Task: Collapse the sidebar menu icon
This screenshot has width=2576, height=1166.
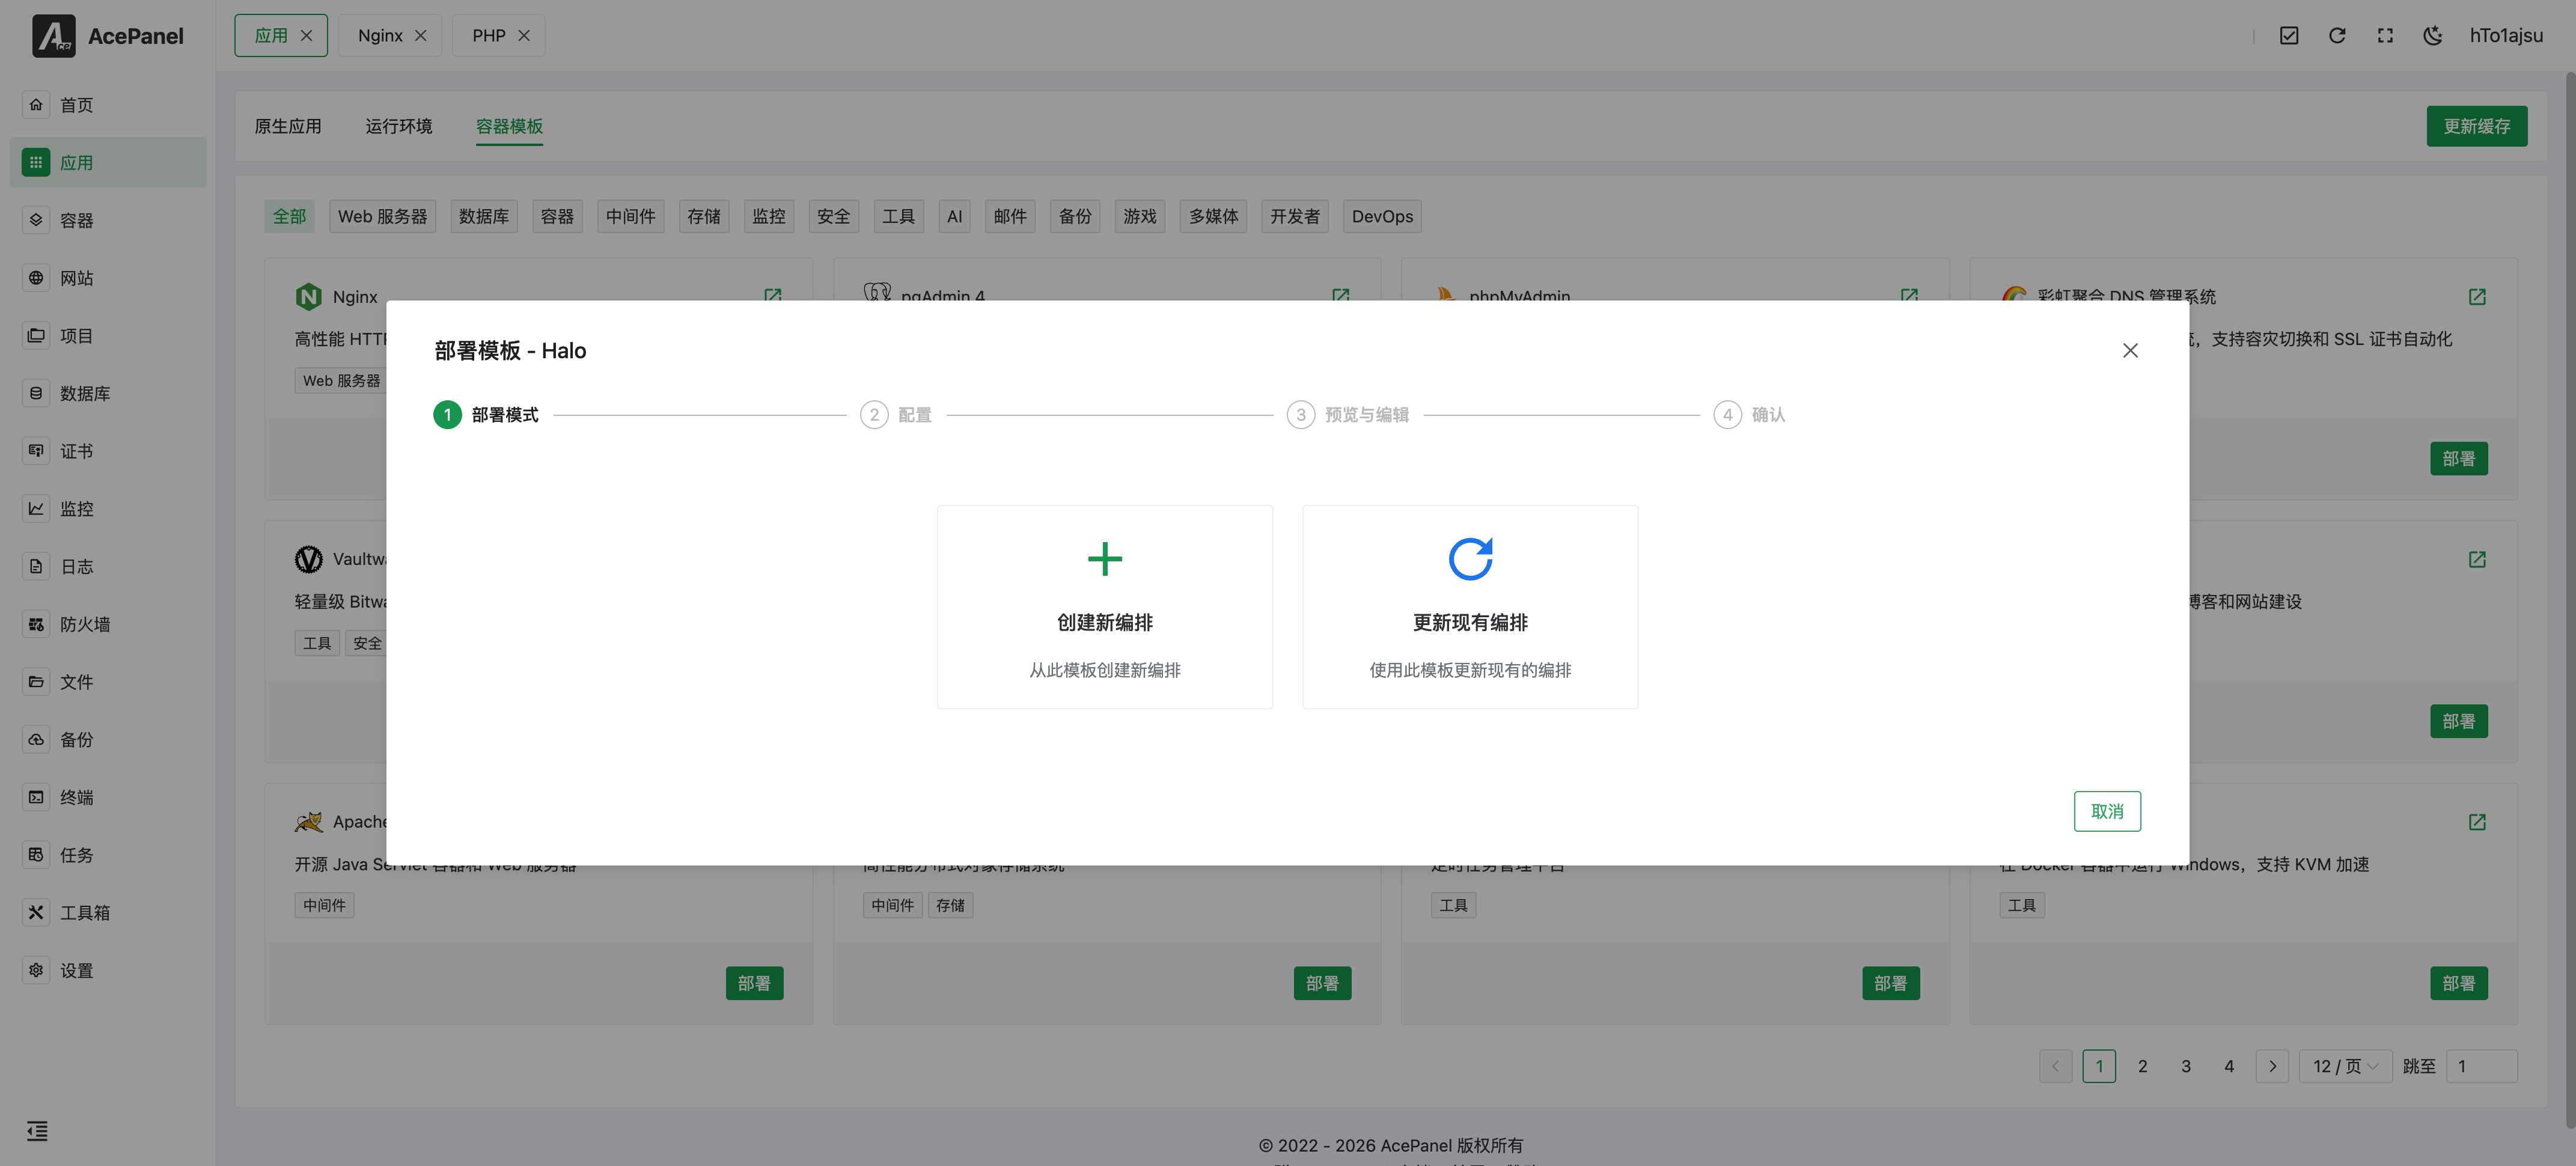Action: pos(37,1131)
